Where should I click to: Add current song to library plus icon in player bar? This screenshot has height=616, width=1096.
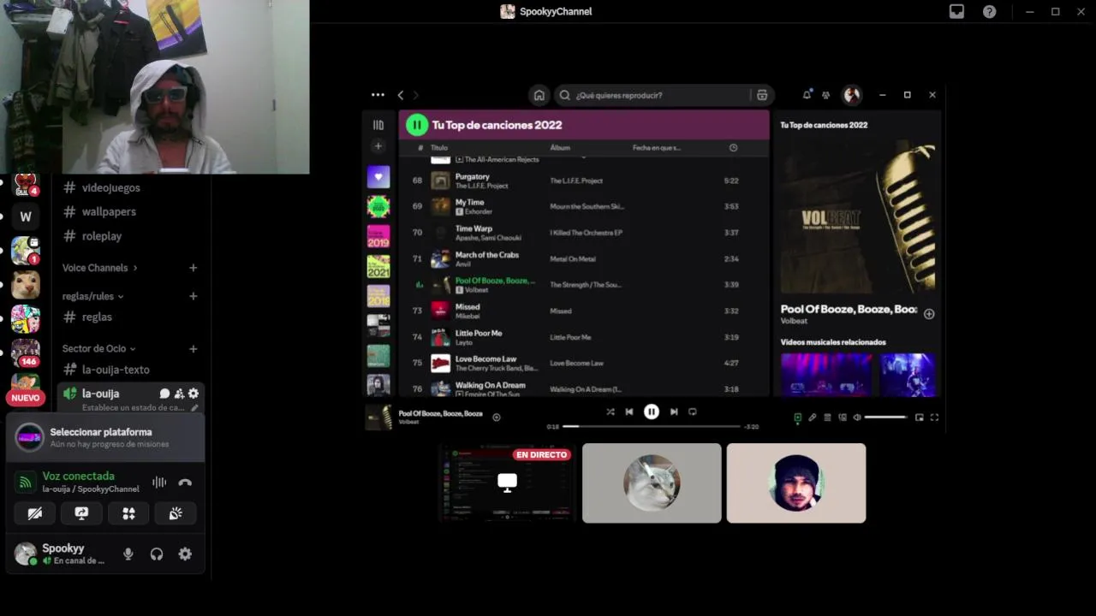coord(497,418)
